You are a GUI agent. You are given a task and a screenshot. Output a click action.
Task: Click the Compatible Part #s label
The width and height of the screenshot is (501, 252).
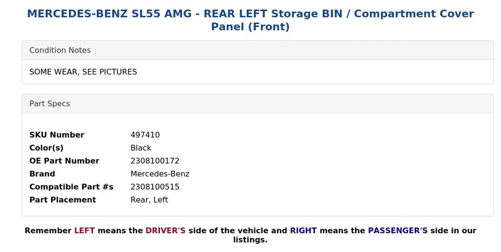[71, 187]
